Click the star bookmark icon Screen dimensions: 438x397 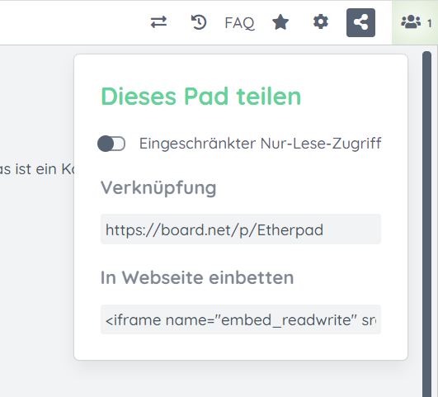(280, 22)
